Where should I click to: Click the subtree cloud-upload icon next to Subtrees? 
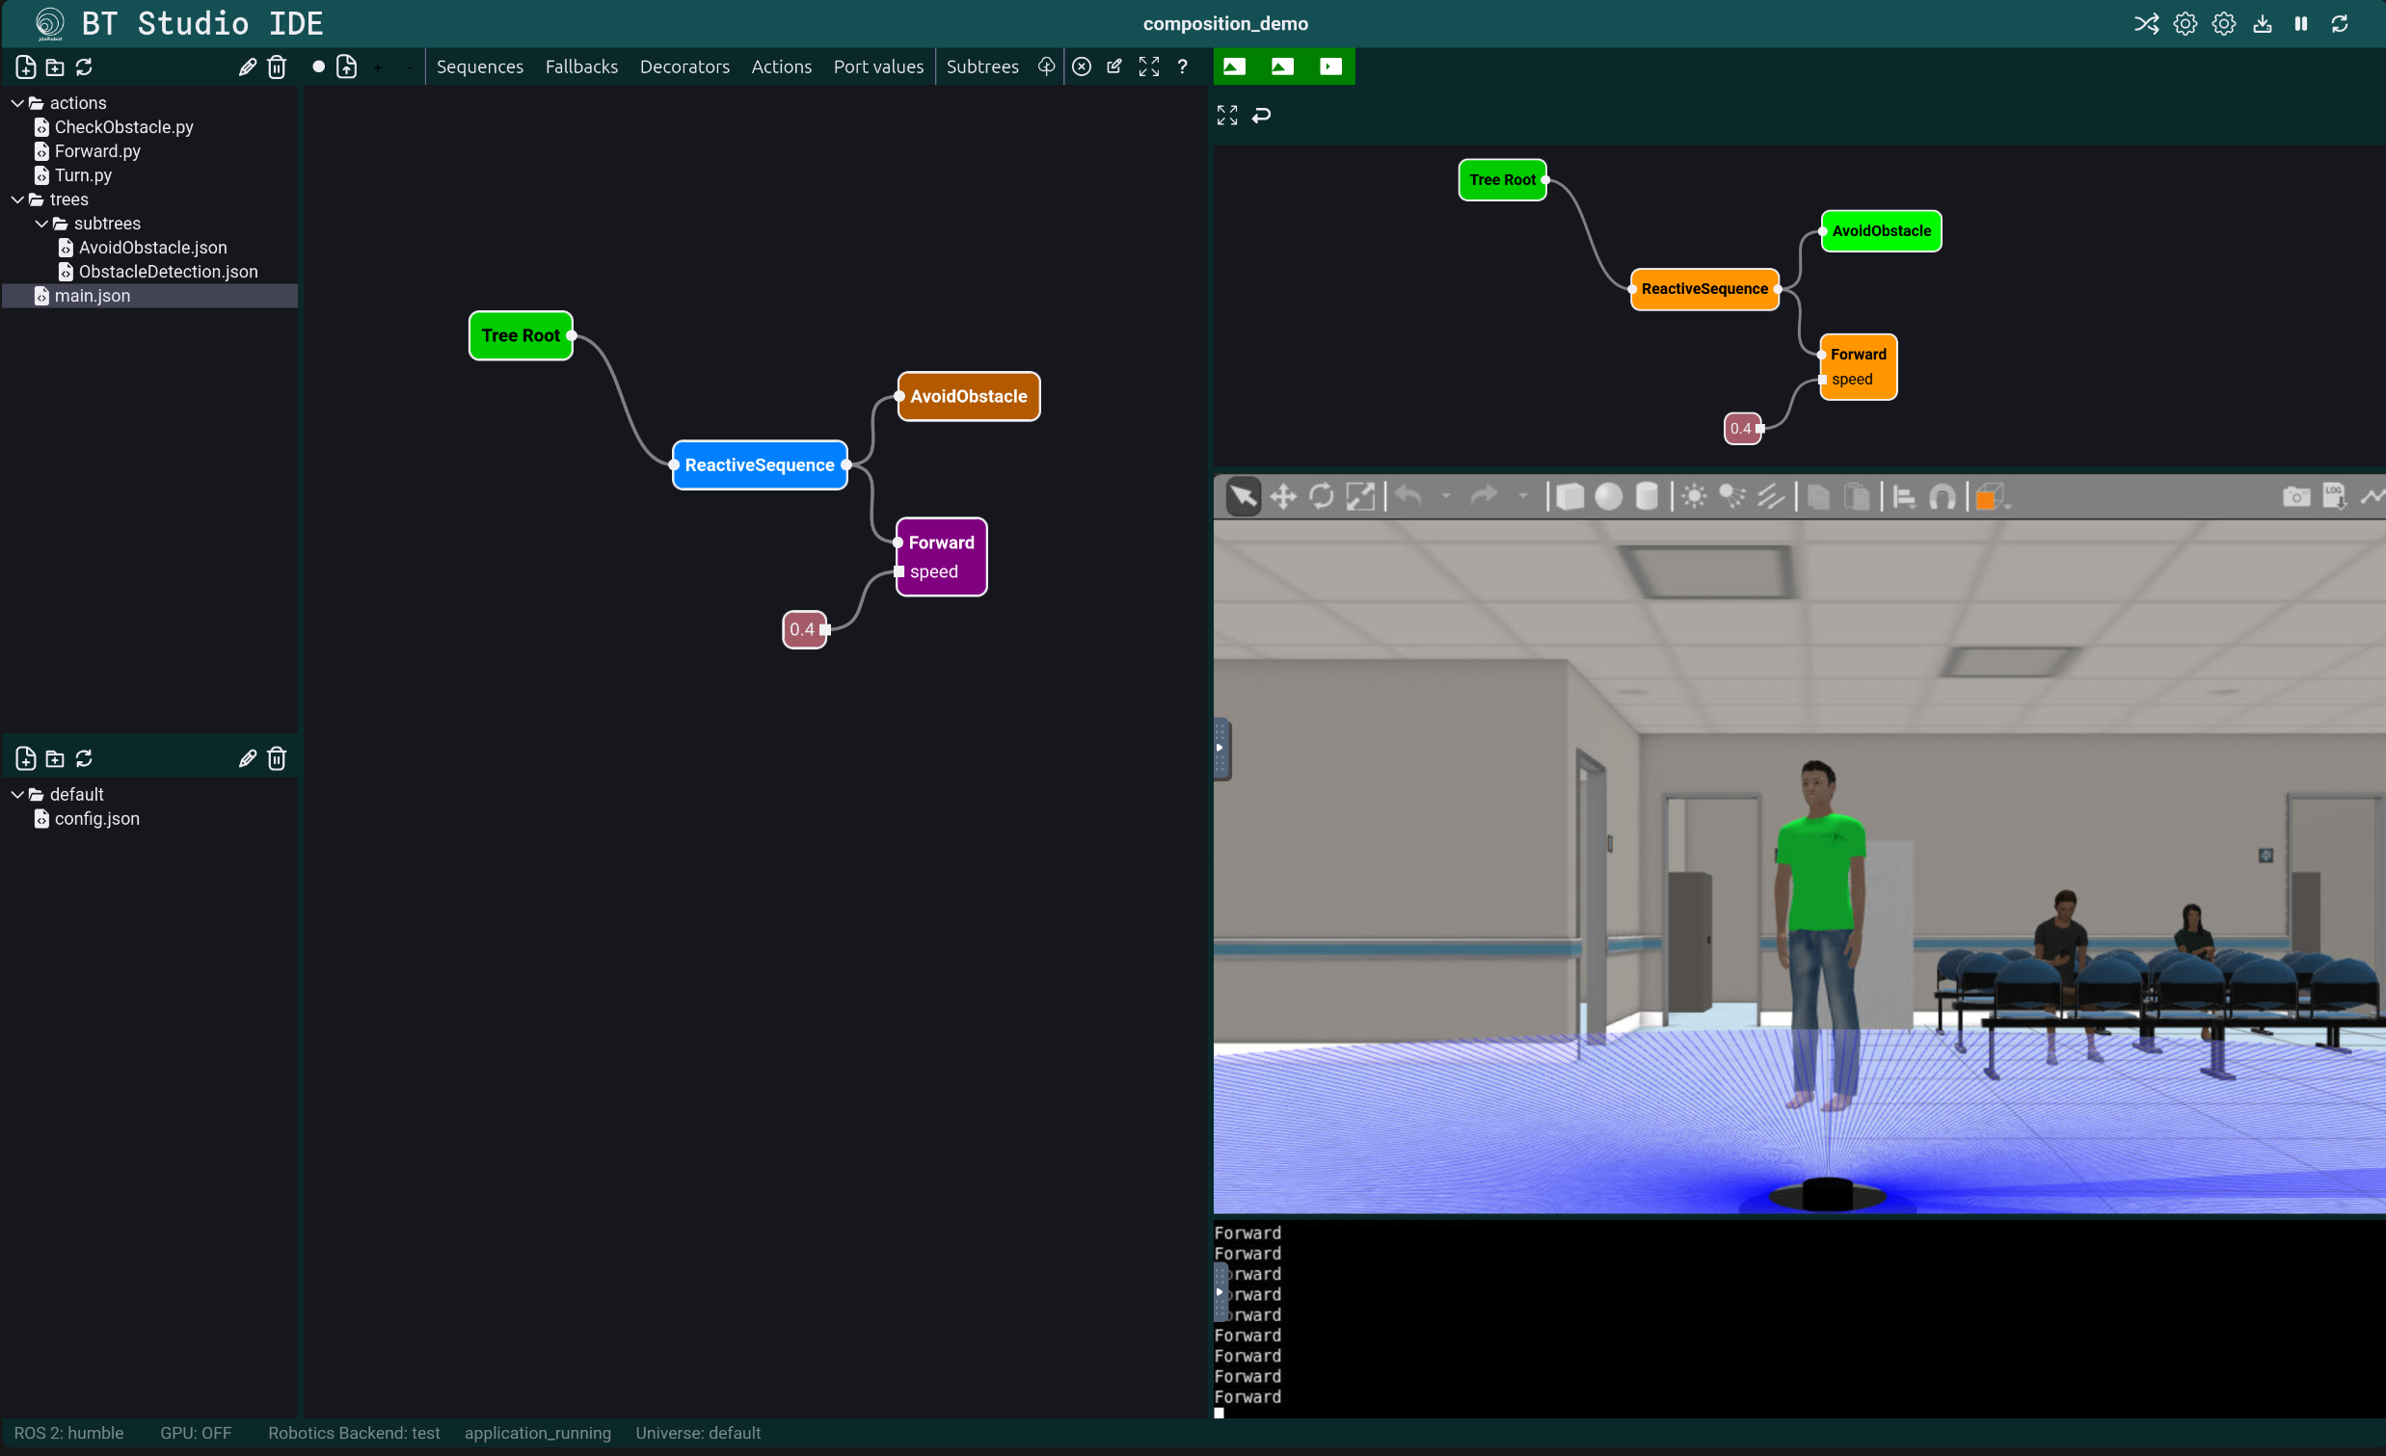1047,66
